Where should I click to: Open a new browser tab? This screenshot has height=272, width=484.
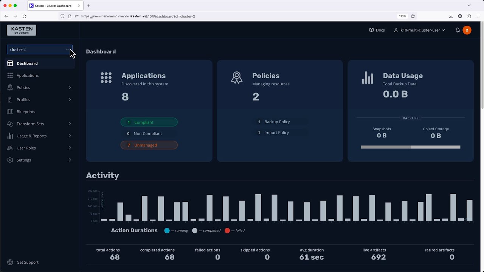click(x=89, y=6)
